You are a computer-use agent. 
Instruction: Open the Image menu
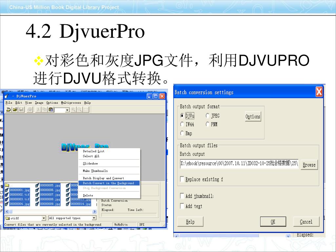[x=39, y=103]
